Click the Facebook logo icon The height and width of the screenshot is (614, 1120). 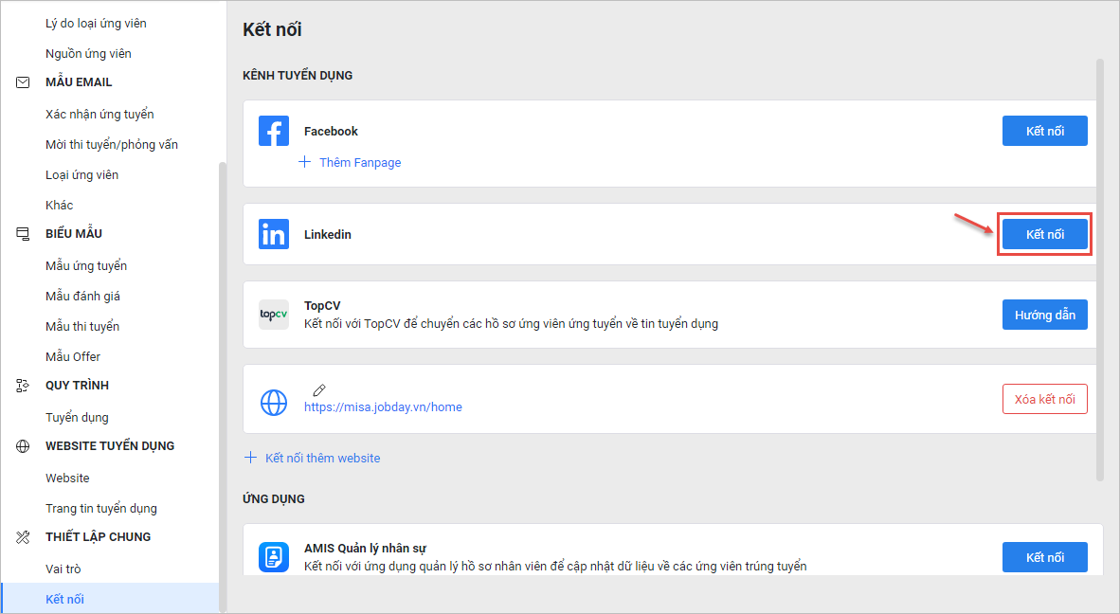pos(273,132)
